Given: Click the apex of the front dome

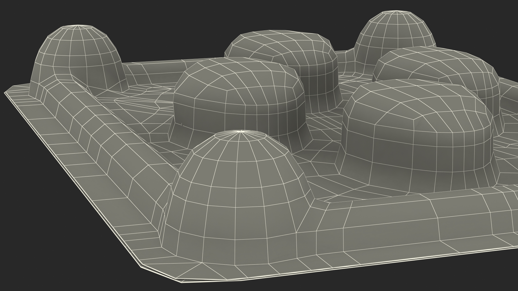Looking at the screenshot, I should point(241,131).
